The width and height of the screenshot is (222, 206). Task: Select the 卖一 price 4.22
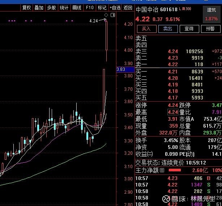tap(173, 64)
